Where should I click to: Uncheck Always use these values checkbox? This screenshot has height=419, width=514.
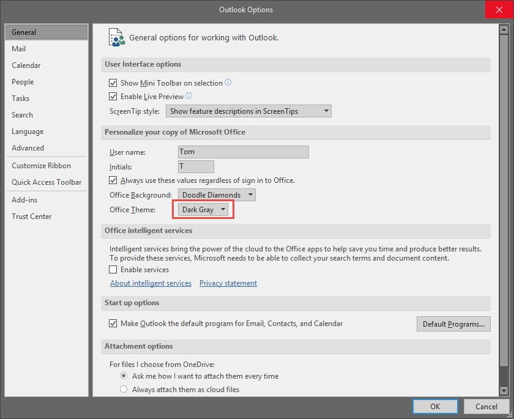[113, 180]
